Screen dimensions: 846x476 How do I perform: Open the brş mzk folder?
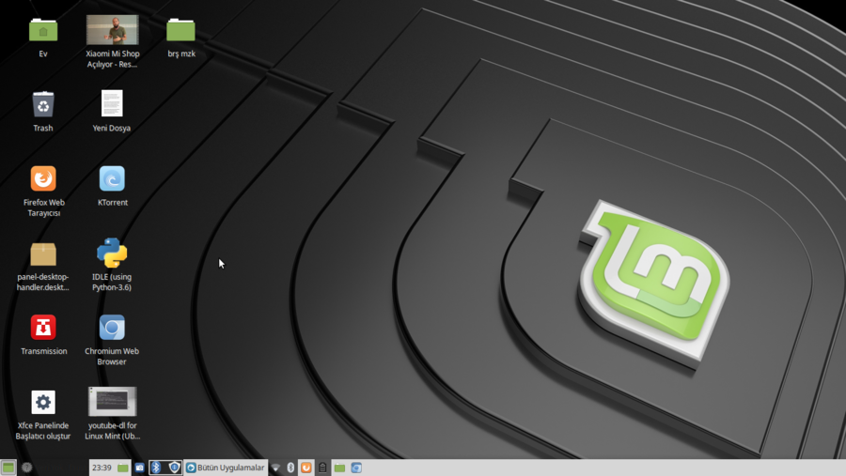(180, 30)
